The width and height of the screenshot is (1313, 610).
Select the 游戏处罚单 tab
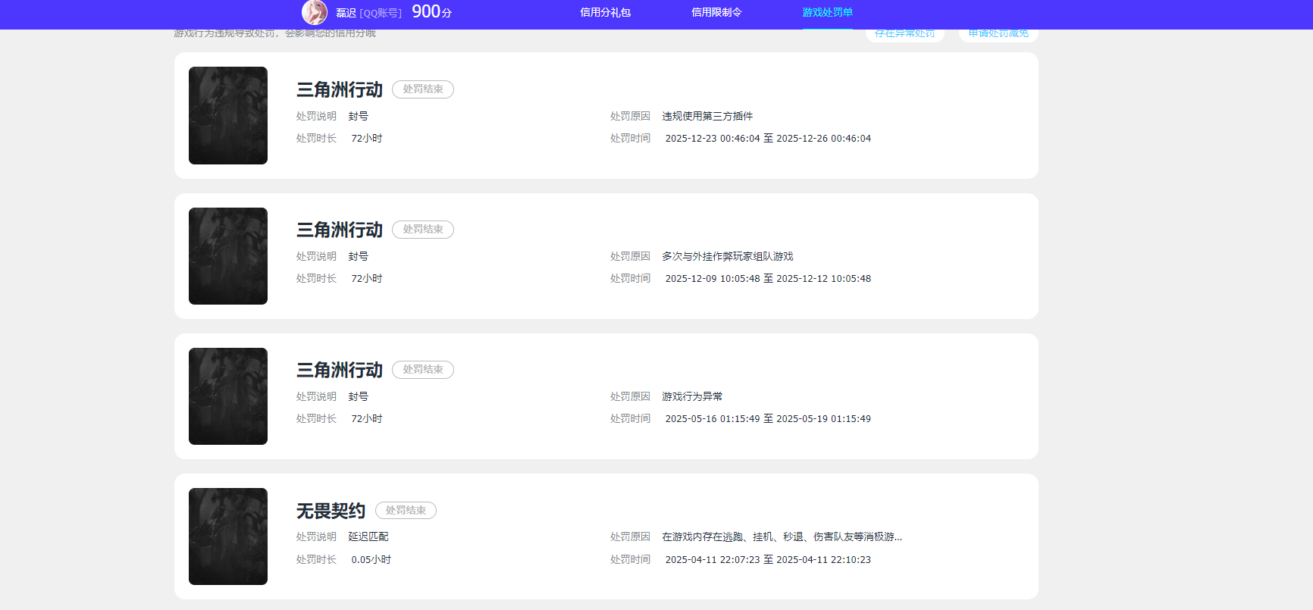(x=827, y=12)
